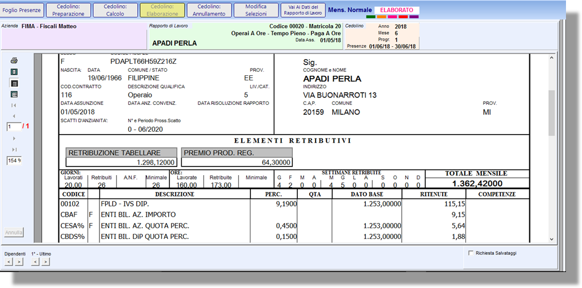Click the scroll-up arrow of the preview scrollbar
The image size is (582, 288).
pyautogui.click(x=551, y=58)
